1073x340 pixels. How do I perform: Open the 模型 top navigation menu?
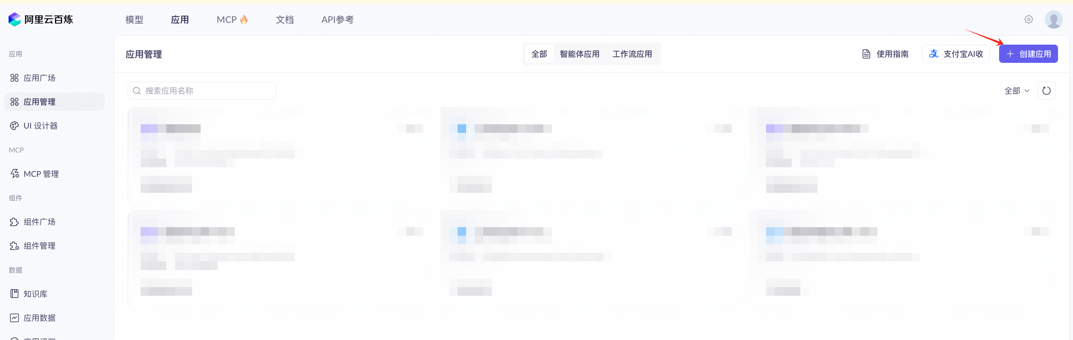[134, 20]
